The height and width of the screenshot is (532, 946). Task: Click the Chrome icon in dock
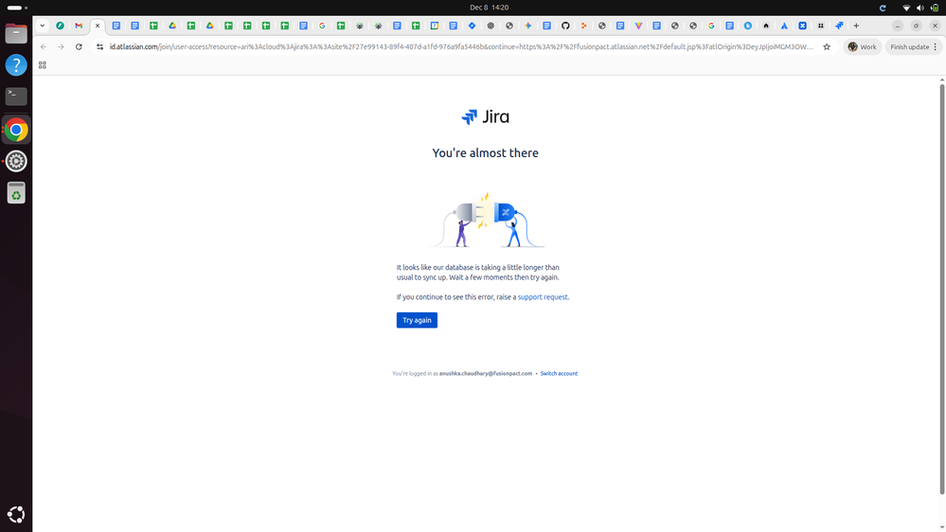[x=16, y=130]
